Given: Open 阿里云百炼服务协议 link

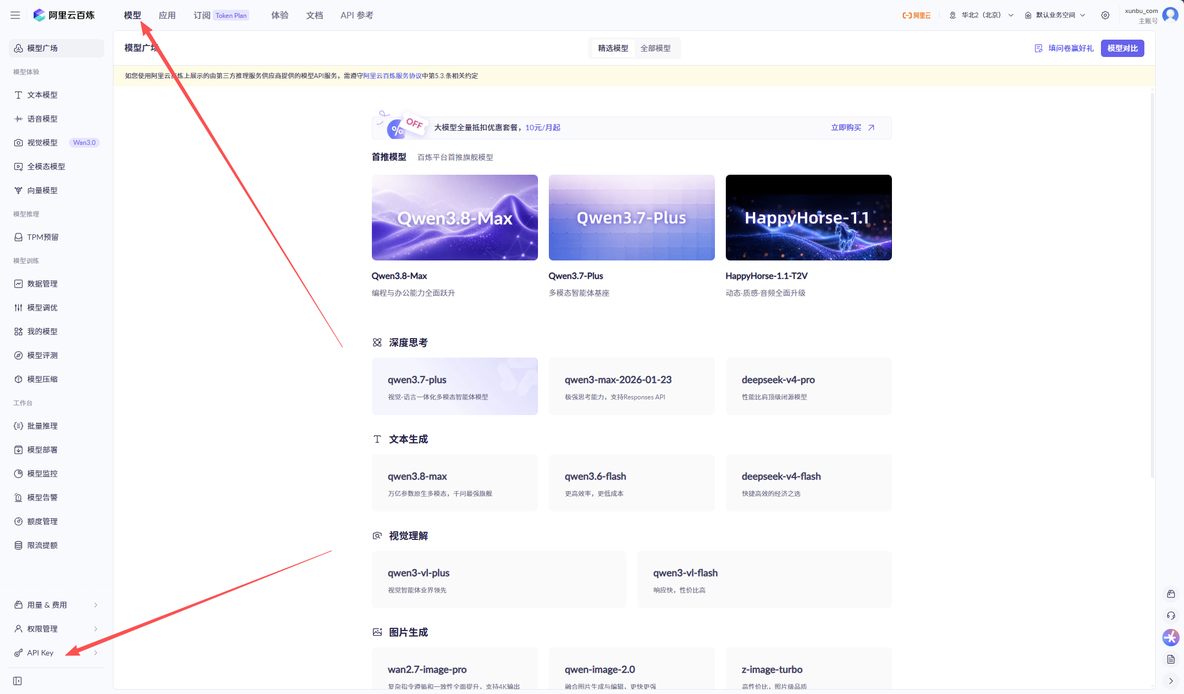Looking at the screenshot, I should tap(392, 76).
